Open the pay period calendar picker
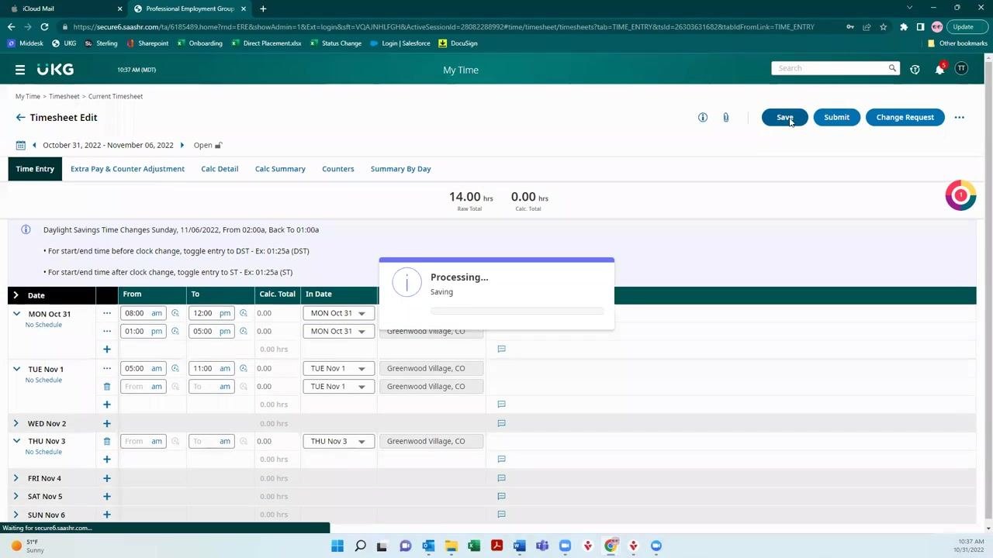 (x=21, y=145)
